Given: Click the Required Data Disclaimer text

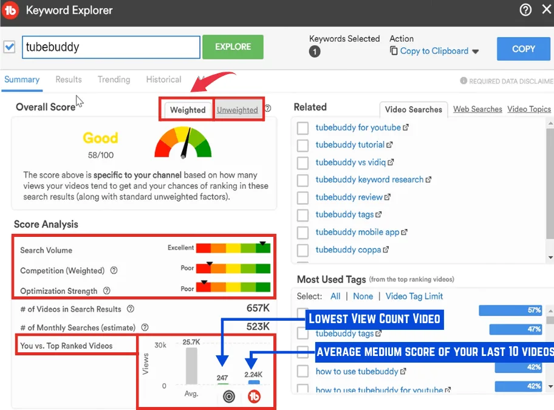Looking at the screenshot, I should point(511,81).
